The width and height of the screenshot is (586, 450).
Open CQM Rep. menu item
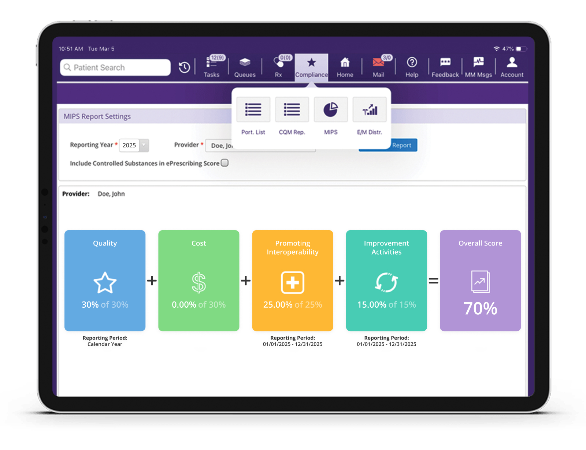(292, 116)
